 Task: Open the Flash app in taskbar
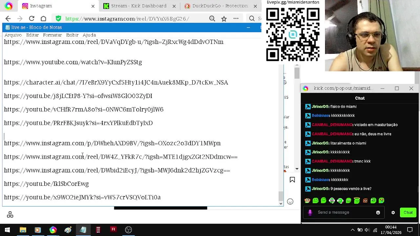click(113, 230)
